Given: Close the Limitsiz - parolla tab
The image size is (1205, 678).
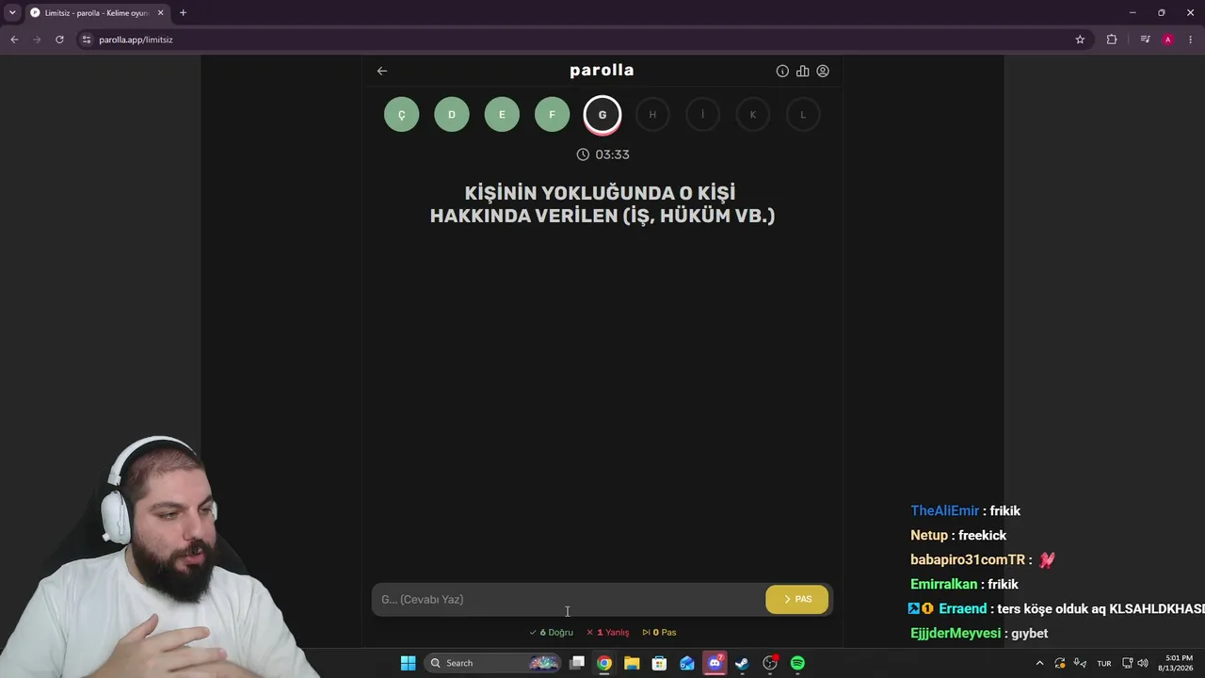Looking at the screenshot, I should click(160, 13).
